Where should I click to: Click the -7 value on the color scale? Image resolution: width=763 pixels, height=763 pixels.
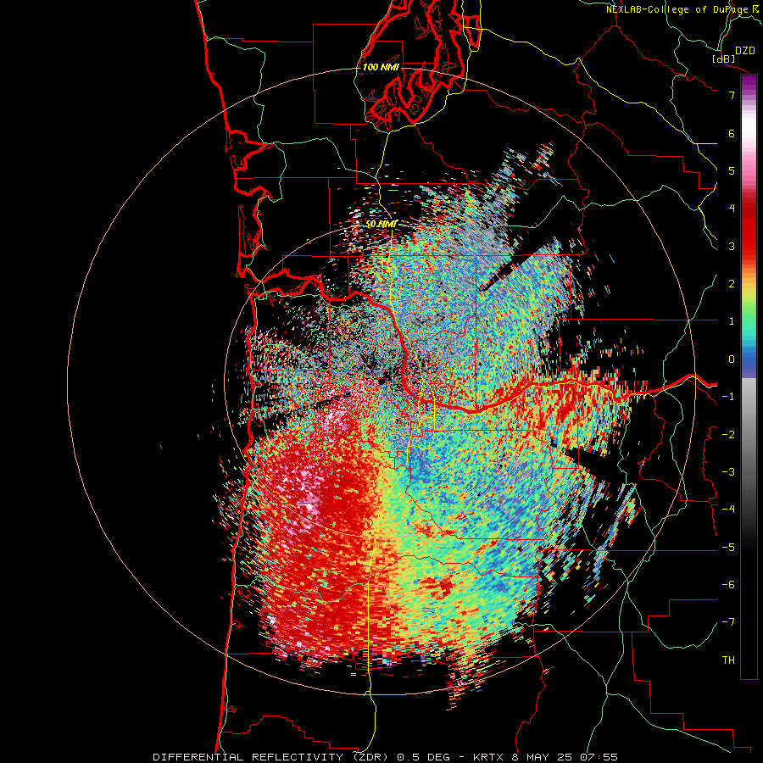click(x=728, y=622)
